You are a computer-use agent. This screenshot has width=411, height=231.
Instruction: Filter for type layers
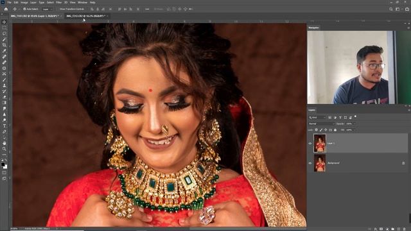340,117
